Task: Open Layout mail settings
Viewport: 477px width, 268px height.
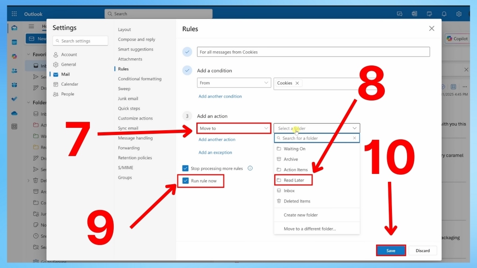Action: (x=124, y=30)
